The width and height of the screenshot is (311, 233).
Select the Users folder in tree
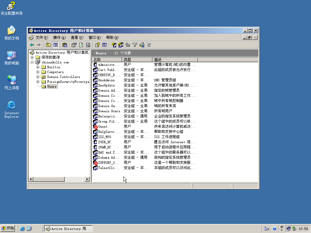[x=52, y=86]
